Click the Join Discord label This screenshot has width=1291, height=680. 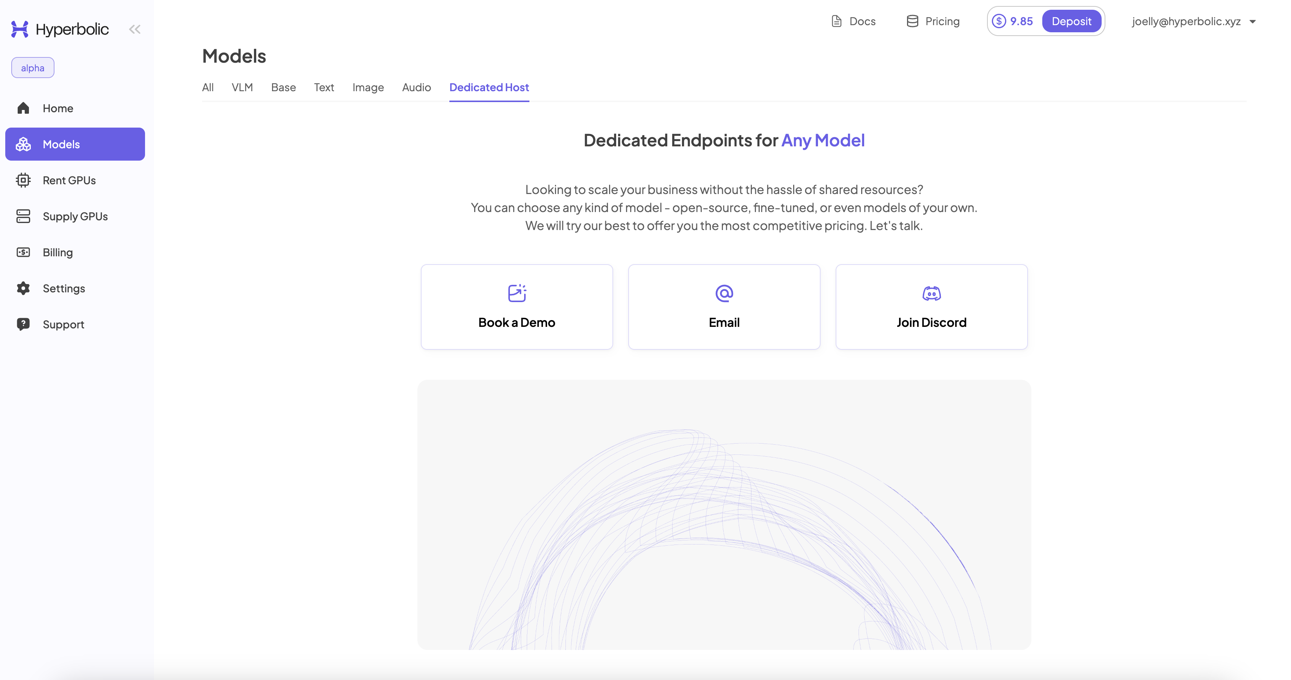pos(932,322)
